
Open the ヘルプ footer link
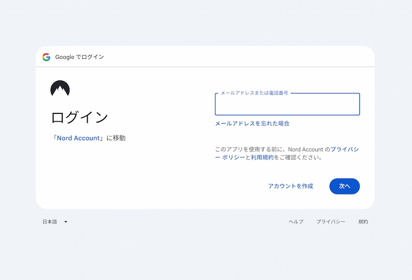point(296,222)
